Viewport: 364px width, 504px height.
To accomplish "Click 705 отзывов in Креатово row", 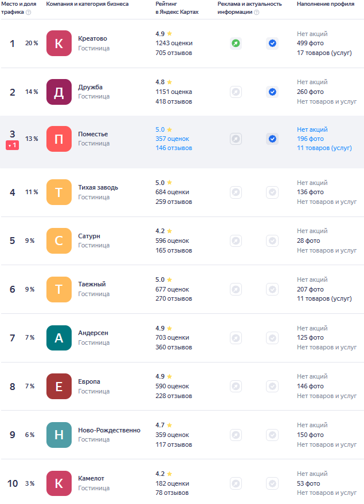I will [174, 53].
